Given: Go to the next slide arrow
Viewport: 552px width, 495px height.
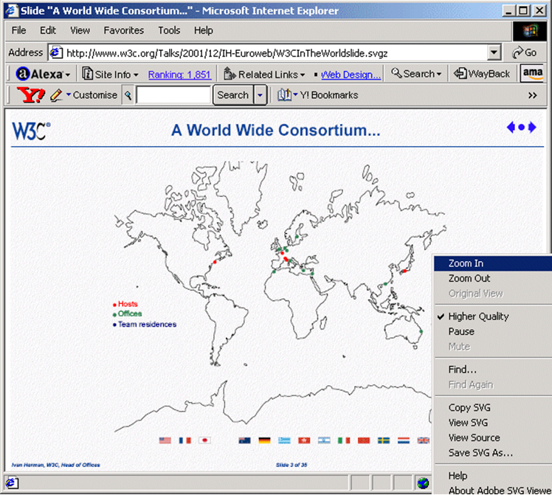Looking at the screenshot, I should pyautogui.click(x=532, y=127).
